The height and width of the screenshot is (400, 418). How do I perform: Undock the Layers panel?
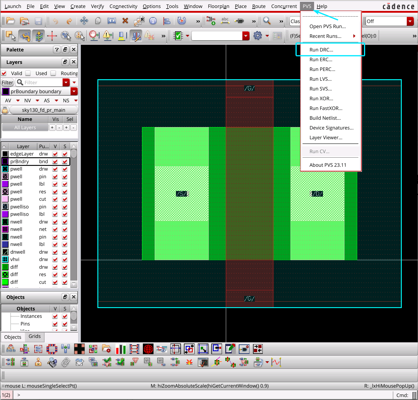[65, 62]
